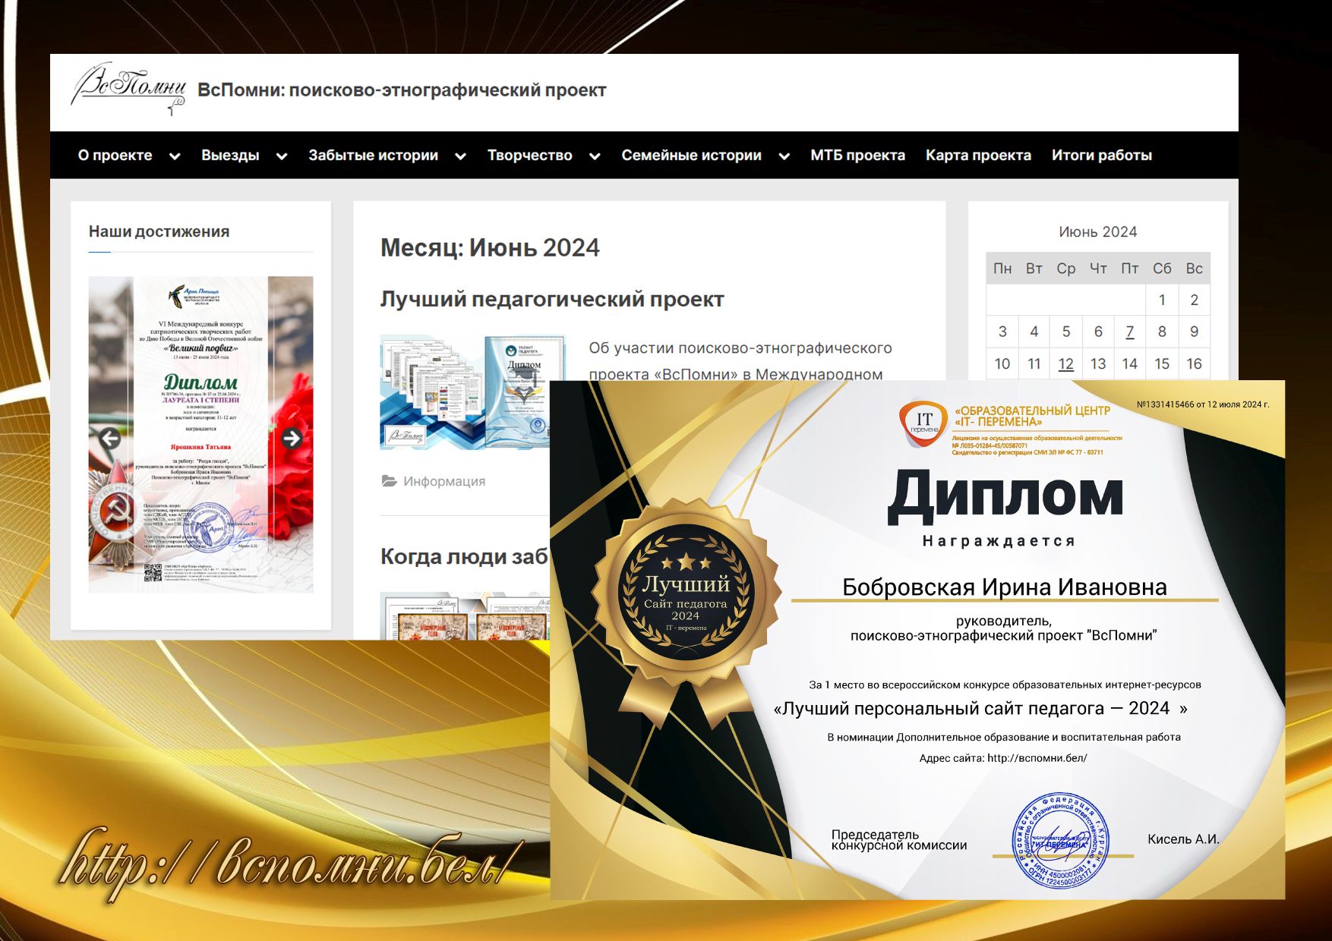
Task: Open the Лучший педагогический проект post title
Action: [x=552, y=300]
